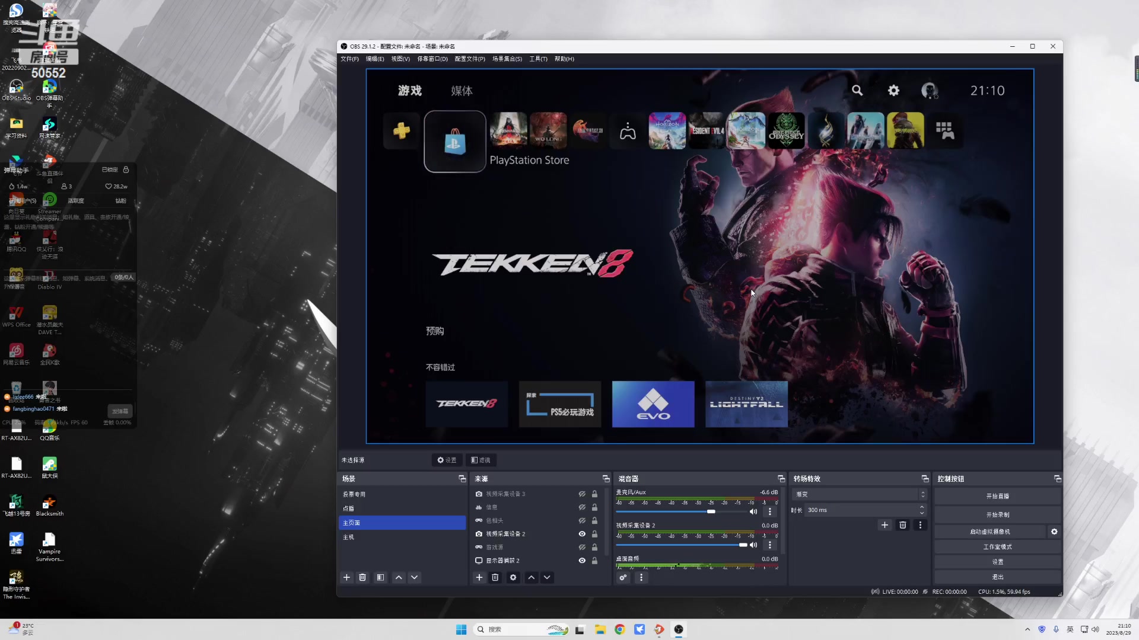Add a new scene with the plus icon
The image size is (1139, 640).
click(347, 577)
